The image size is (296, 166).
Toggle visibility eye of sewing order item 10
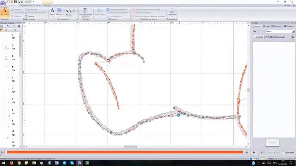(x=13, y=135)
